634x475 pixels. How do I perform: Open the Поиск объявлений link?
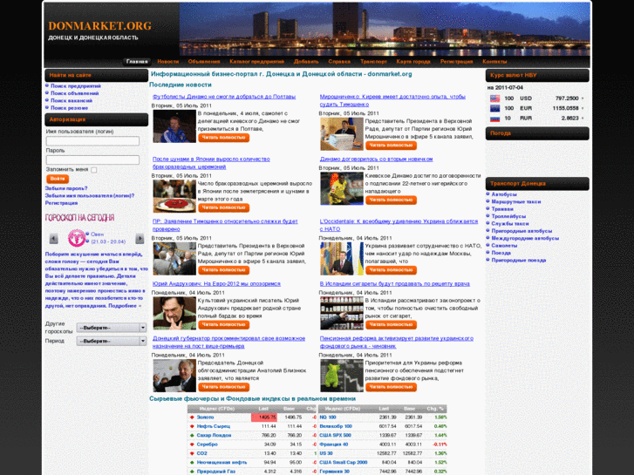pos(74,93)
